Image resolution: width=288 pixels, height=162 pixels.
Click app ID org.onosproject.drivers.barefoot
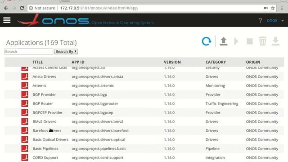click(100, 130)
